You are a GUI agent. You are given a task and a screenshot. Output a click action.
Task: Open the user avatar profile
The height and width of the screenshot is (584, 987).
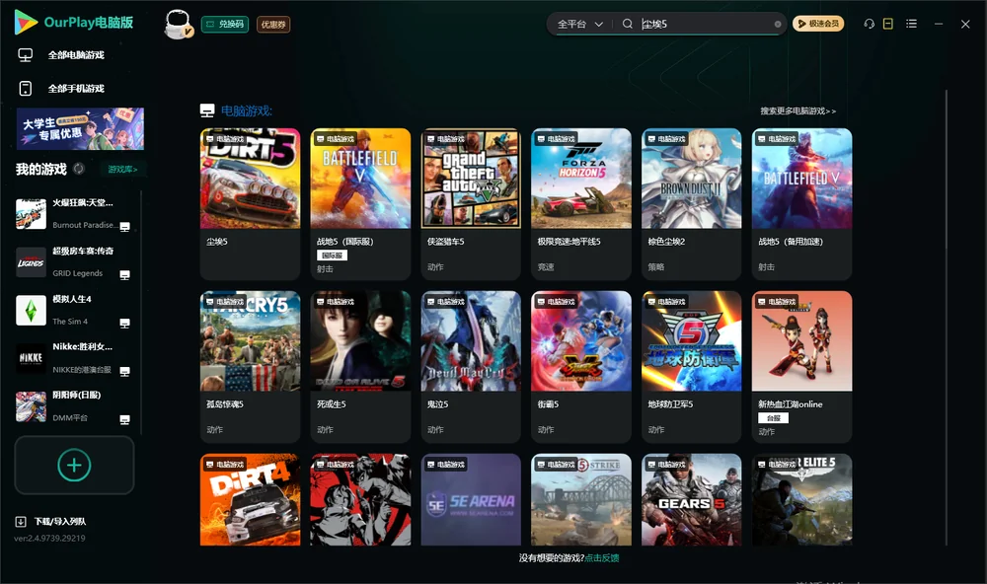(178, 25)
